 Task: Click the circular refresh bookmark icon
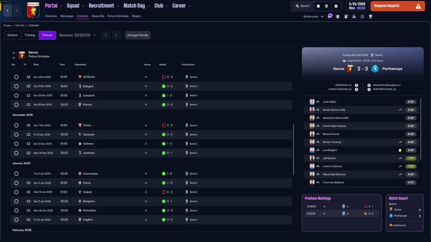pyautogui.click(x=362, y=16)
